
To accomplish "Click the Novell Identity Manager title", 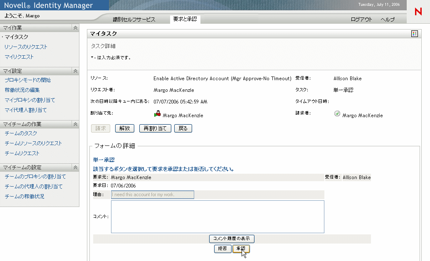I will (49, 5).
